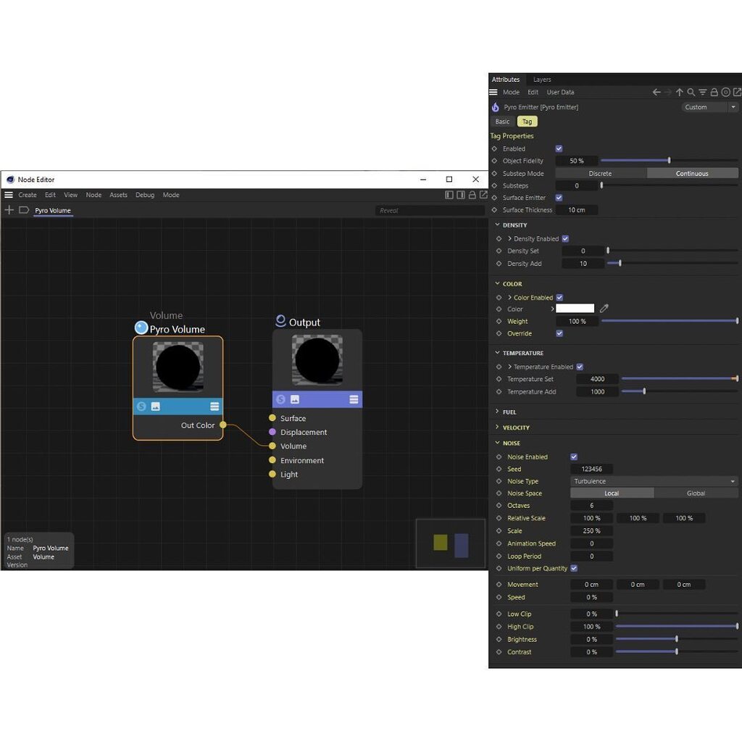Viewport: 742px width, 742px height.
Task: Open the Noise Type Turbulence dropdown
Action: pos(654,481)
